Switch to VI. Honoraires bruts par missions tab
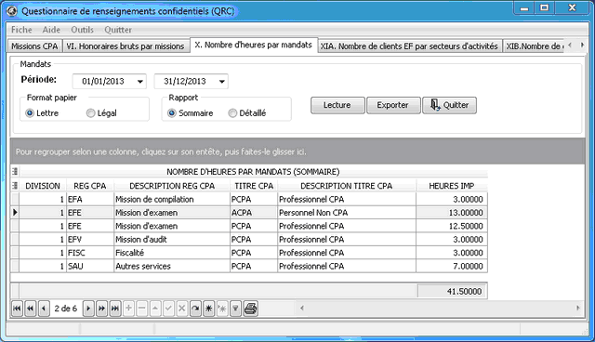 126,46
